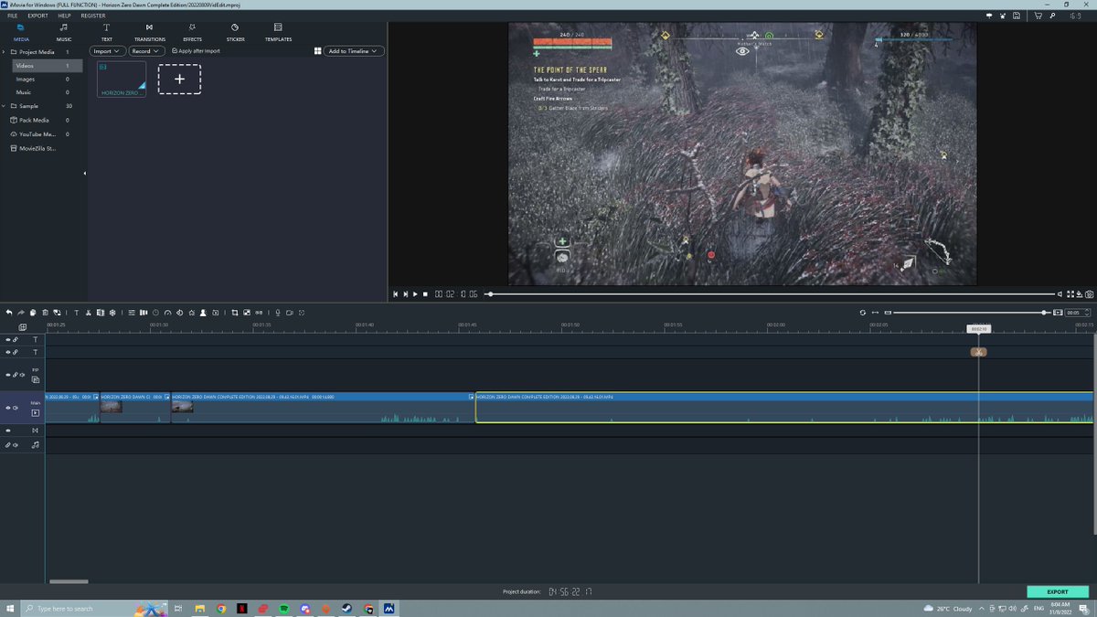This screenshot has width=1097, height=617.
Task: Open the FILE menu
Action: (x=13, y=16)
